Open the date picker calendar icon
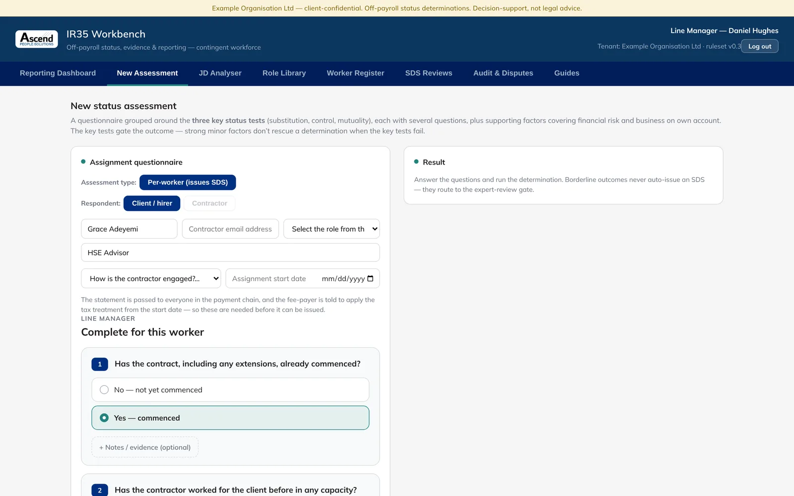 click(370, 279)
